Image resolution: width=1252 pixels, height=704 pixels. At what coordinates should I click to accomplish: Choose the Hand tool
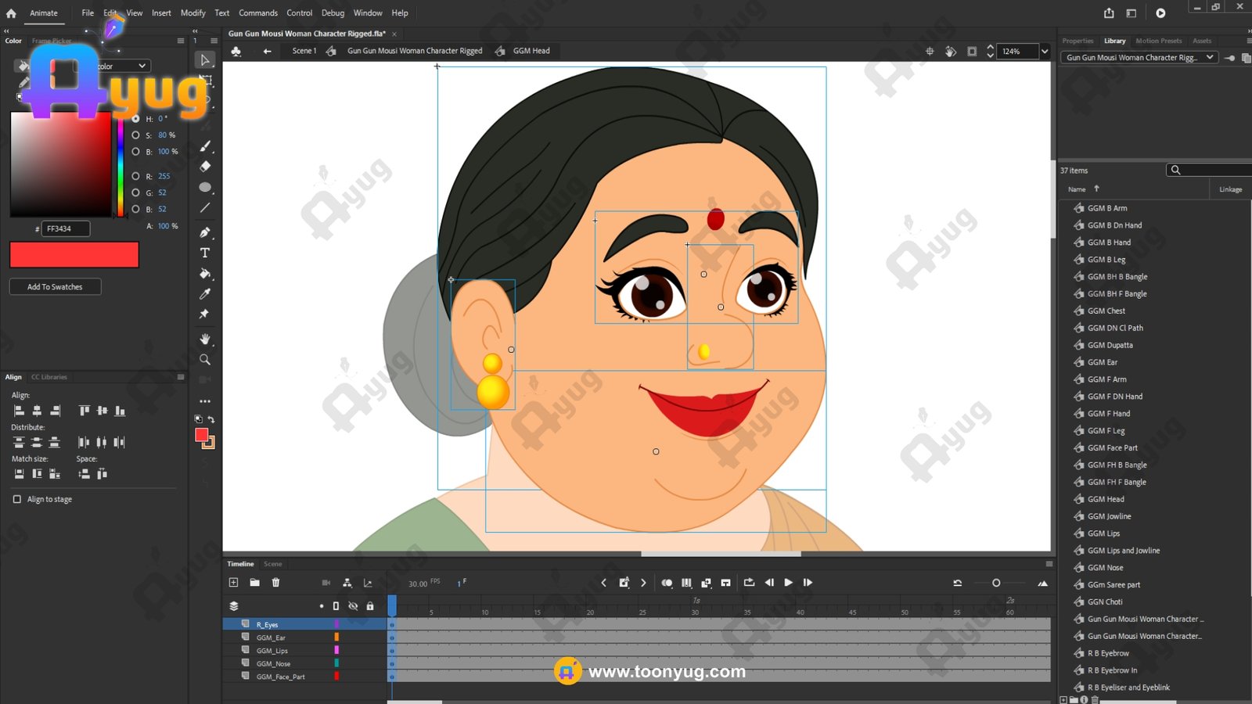(x=205, y=339)
